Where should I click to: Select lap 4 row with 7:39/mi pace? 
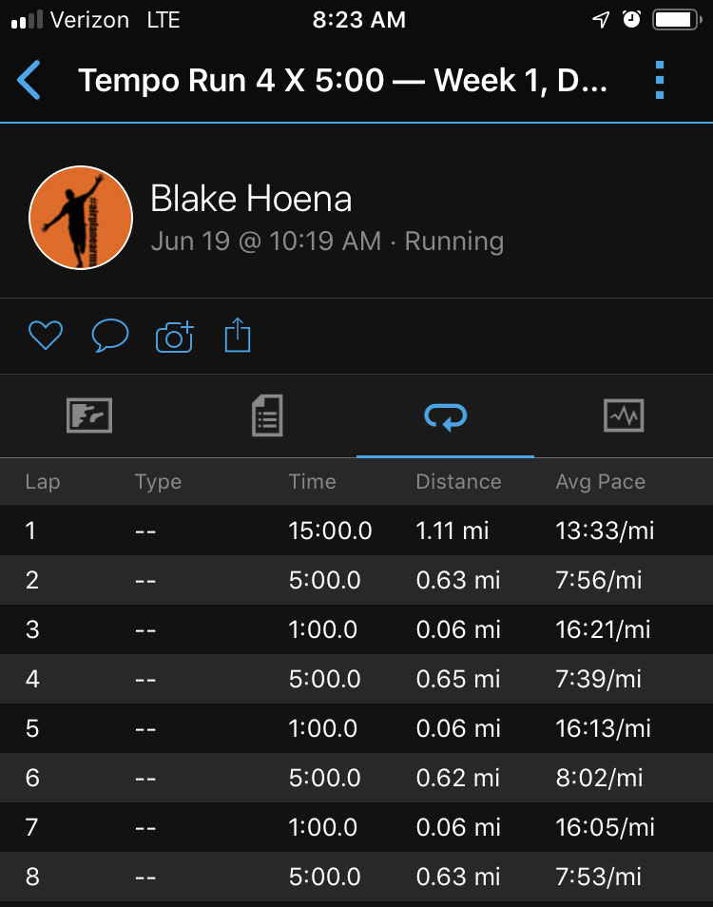tap(356, 679)
